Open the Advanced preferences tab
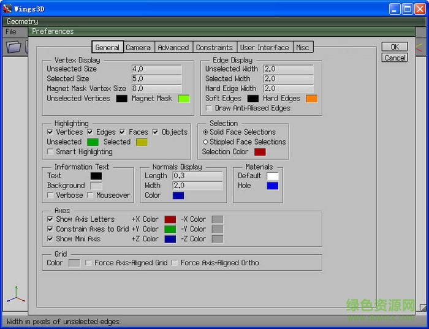This screenshot has width=429, height=329. [x=173, y=47]
